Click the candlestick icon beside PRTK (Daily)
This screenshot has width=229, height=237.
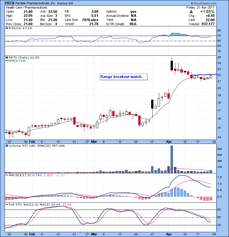coord(7,57)
